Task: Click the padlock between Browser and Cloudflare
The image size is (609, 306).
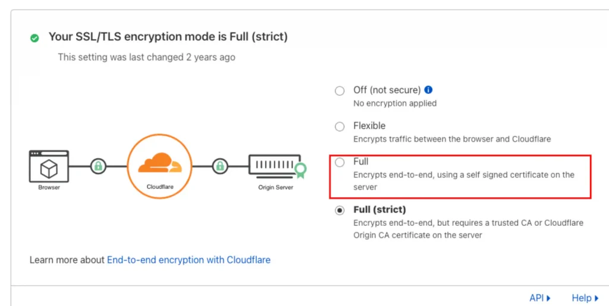Action: click(98, 166)
